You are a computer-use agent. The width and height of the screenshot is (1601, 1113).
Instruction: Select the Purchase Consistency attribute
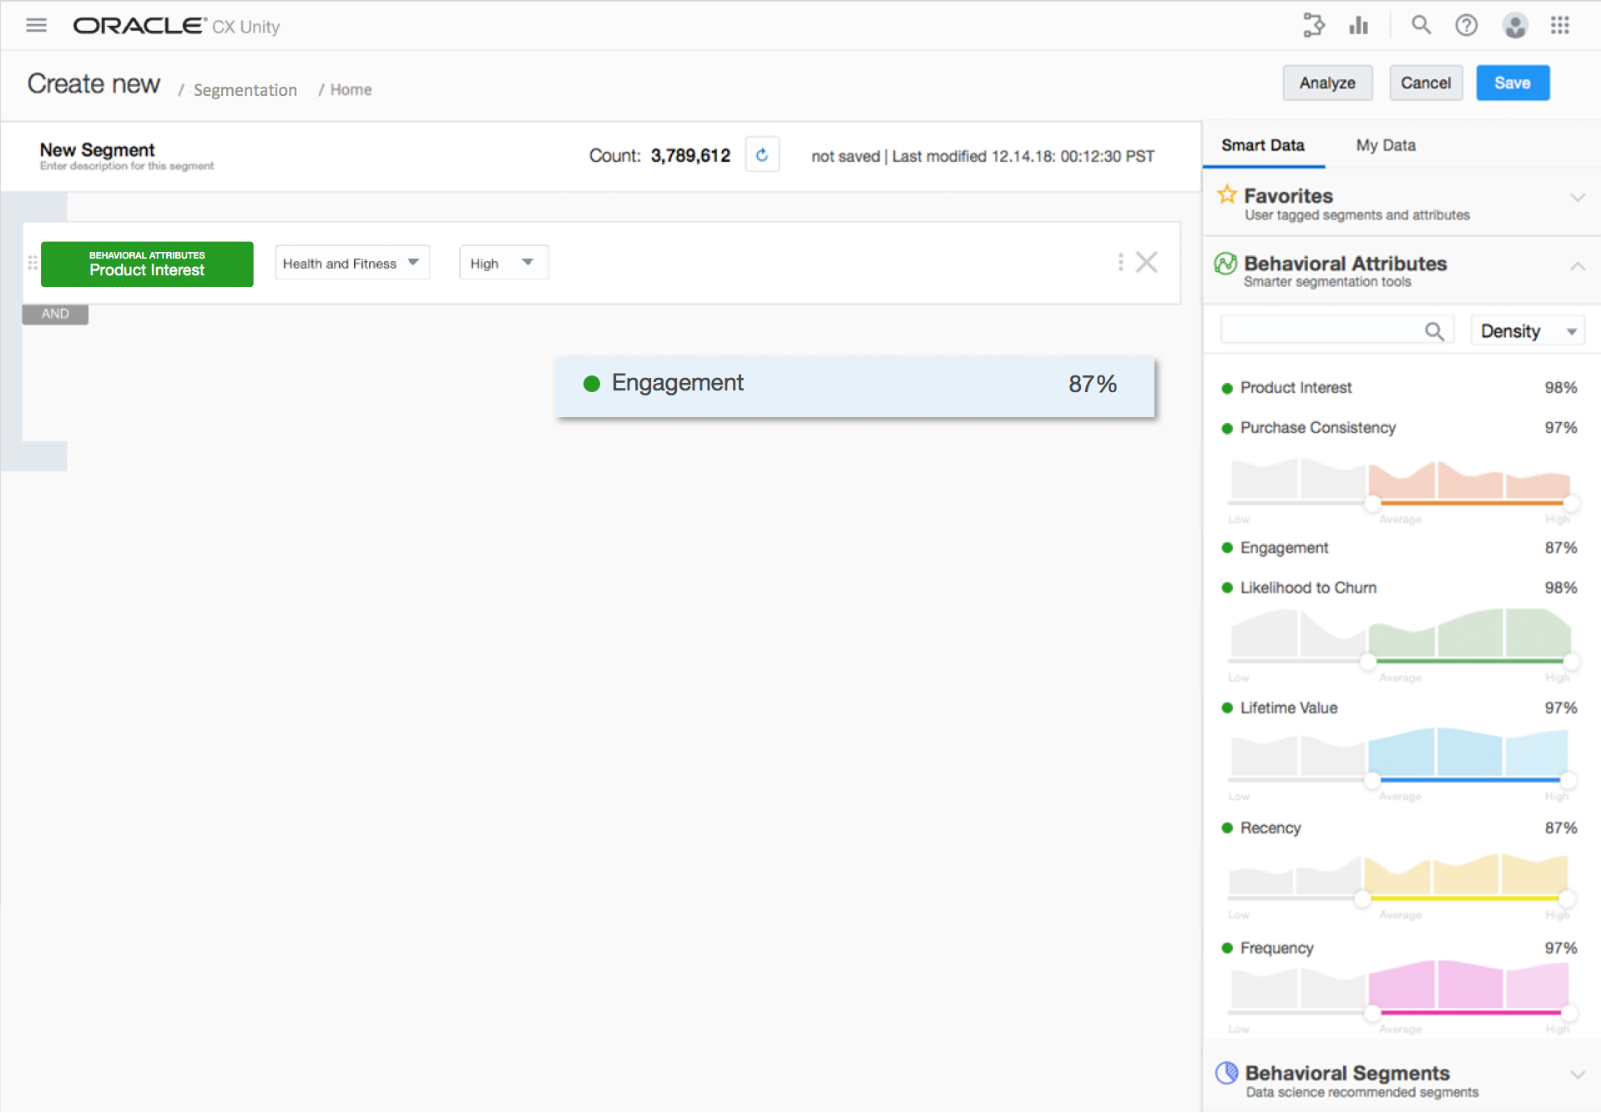[1399, 428]
